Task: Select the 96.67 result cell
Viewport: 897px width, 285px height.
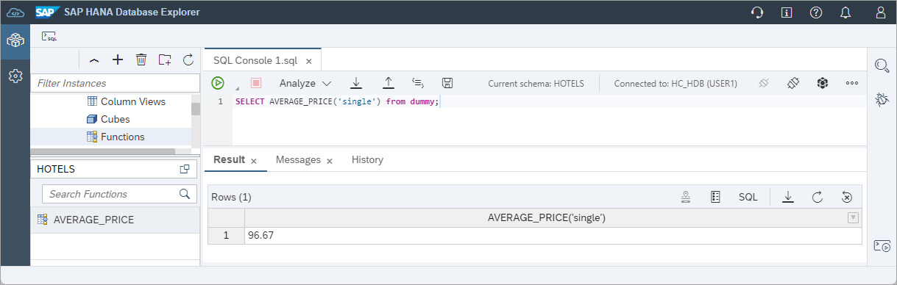Action: (553, 235)
